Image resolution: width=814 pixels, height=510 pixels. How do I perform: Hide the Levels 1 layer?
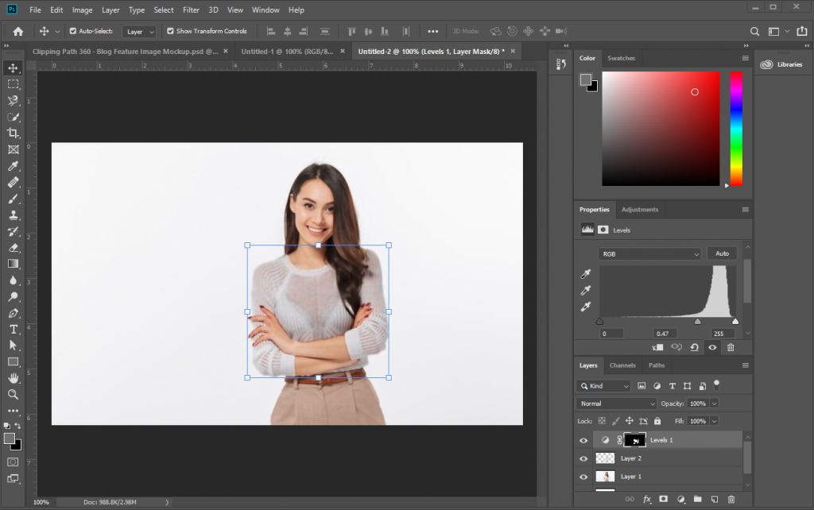tap(583, 440)
